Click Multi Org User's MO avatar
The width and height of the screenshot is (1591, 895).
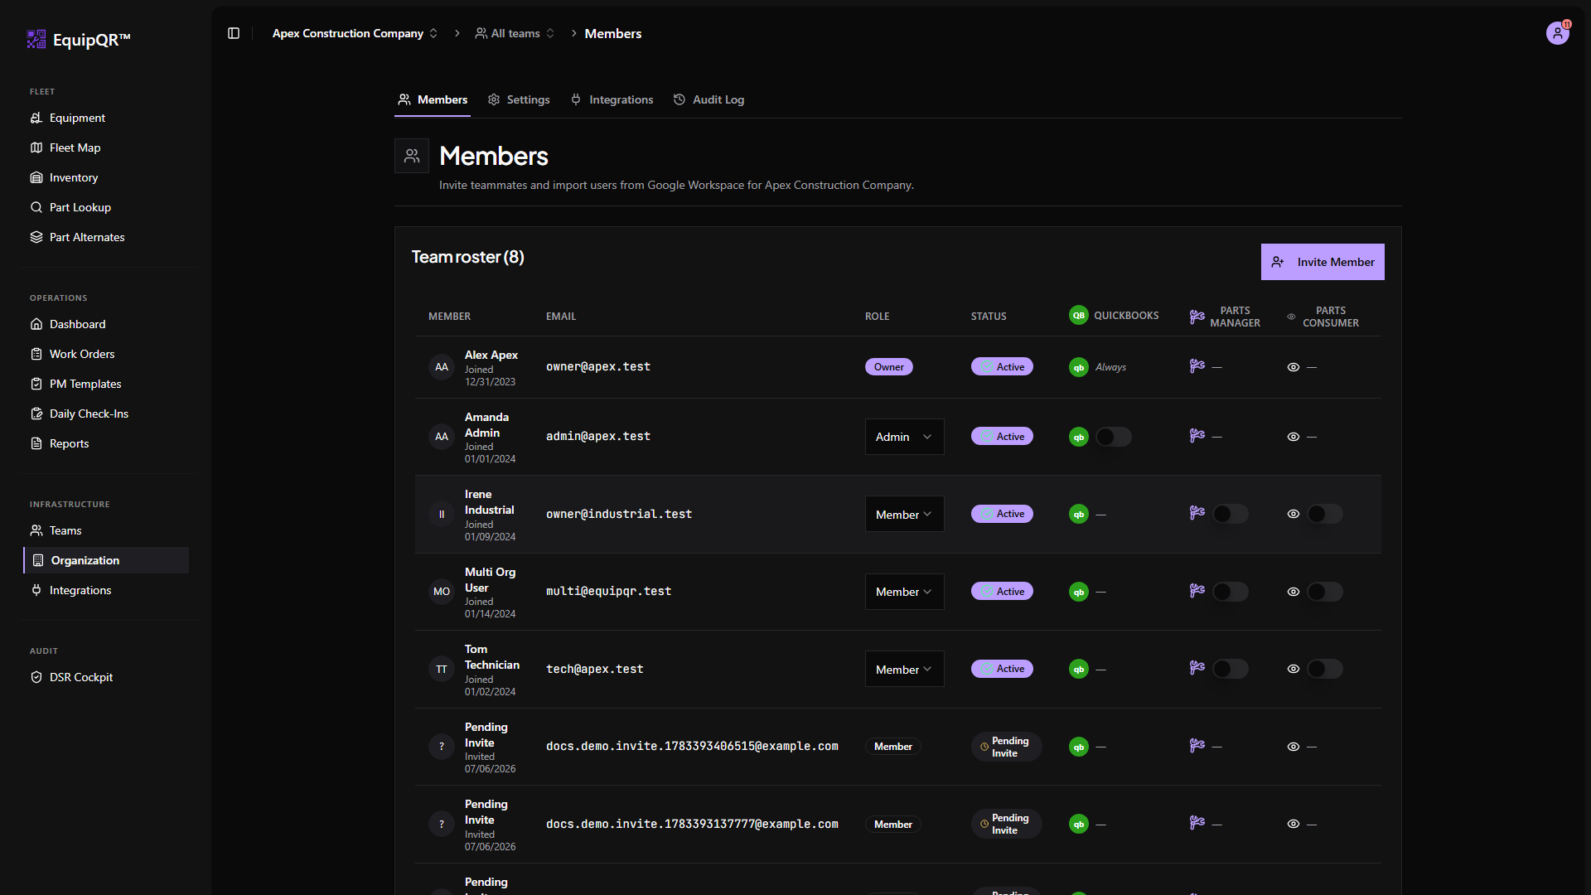point(442,592)
